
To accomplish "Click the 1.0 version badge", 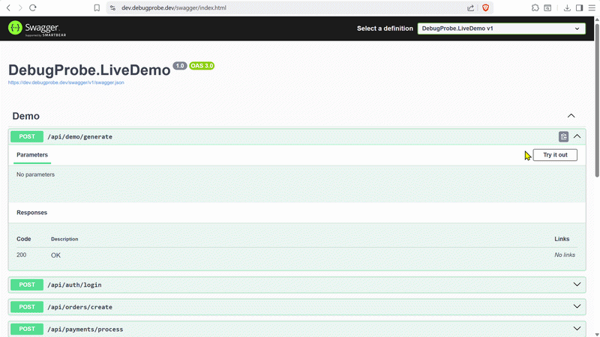I will pyautogui.click(x=180, y=66).
